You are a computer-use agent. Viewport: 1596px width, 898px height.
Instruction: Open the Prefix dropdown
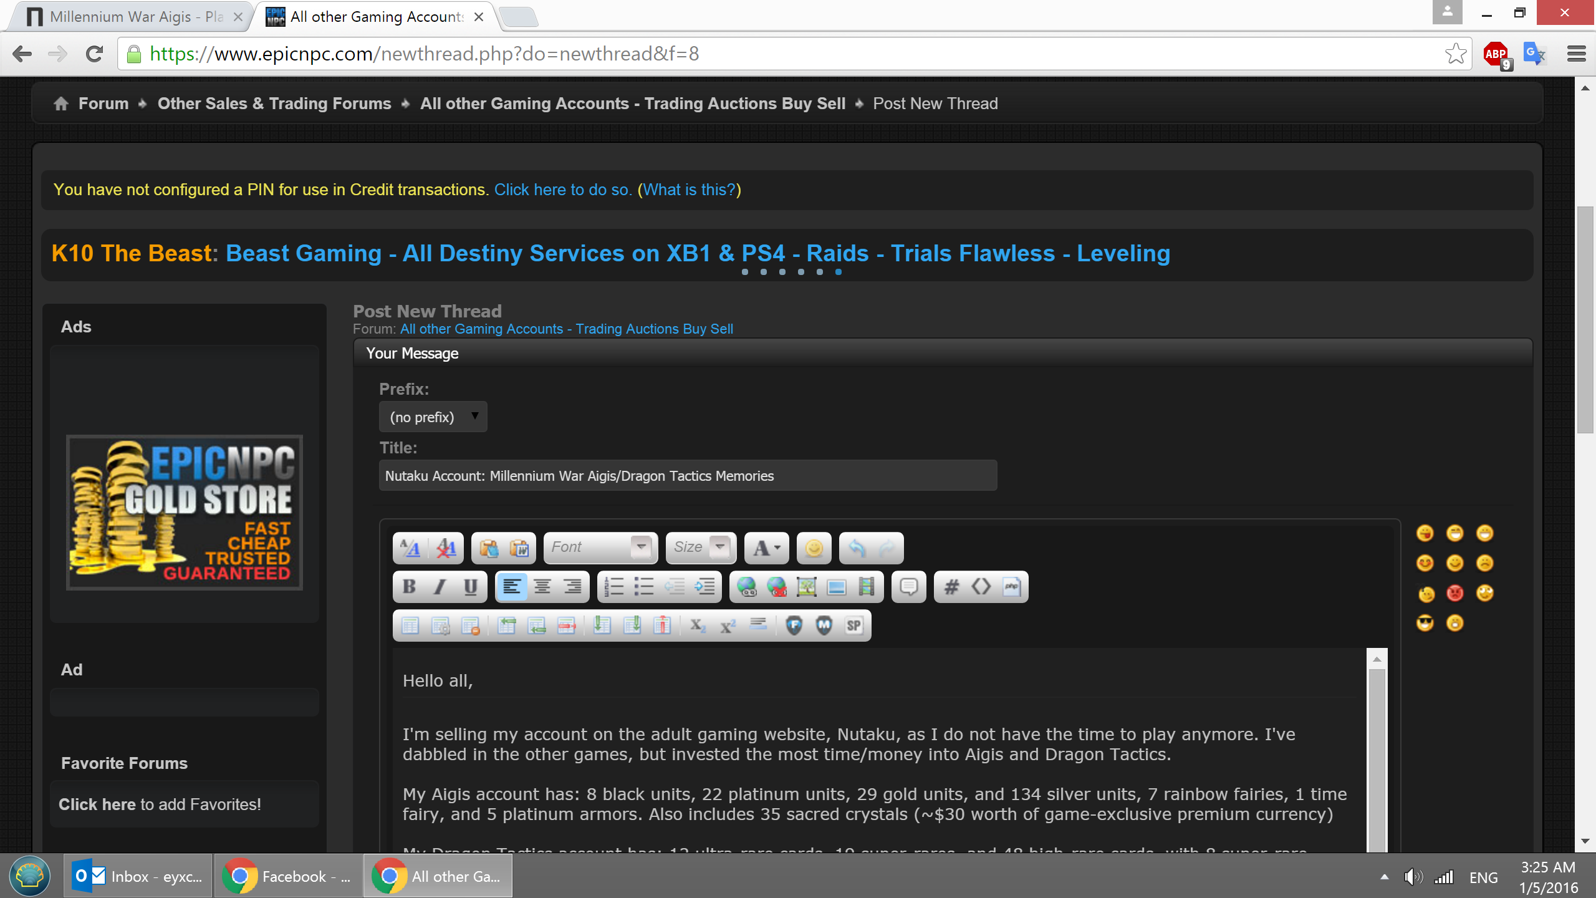tap(433, 417)
